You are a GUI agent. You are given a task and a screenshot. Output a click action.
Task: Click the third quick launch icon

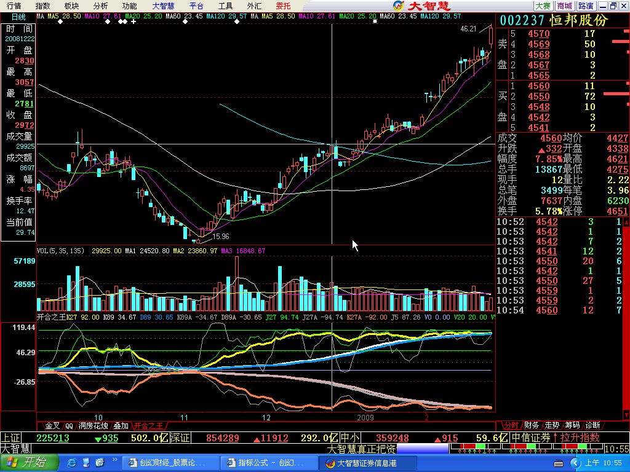100,463
